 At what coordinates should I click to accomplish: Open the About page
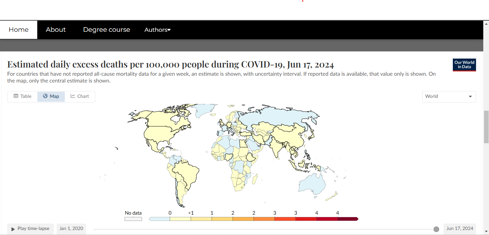pyautogui.click(x=56, y=30)
